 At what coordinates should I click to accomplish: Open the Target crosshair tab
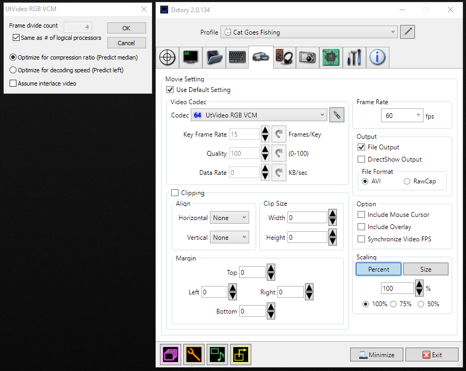[x=167, y=57]
